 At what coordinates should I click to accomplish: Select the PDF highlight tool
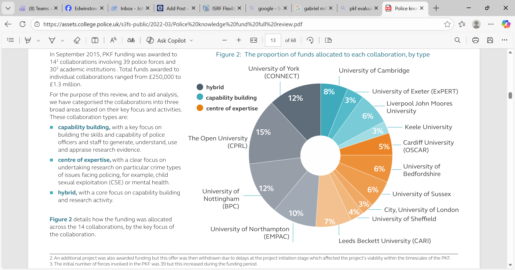pos(28,40)
